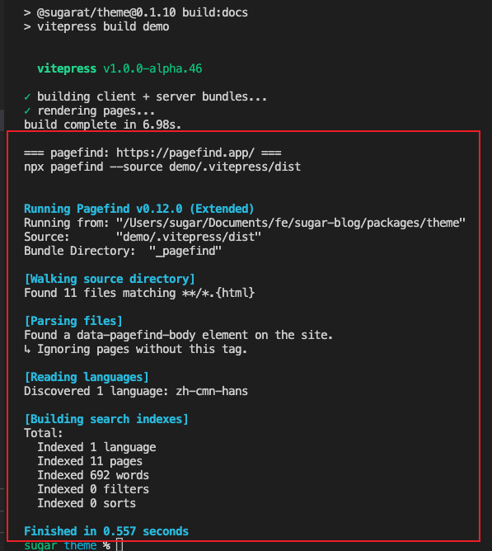This screenshot has width=492, height=551.
Task: Click the arrow icon before Ignoring pages
Action: [27, 349]
